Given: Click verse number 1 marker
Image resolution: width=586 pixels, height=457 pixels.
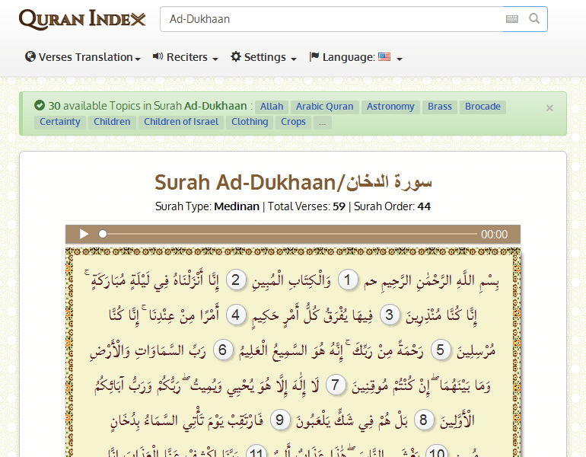Looking at the screenshot, I should coord(348,281).
